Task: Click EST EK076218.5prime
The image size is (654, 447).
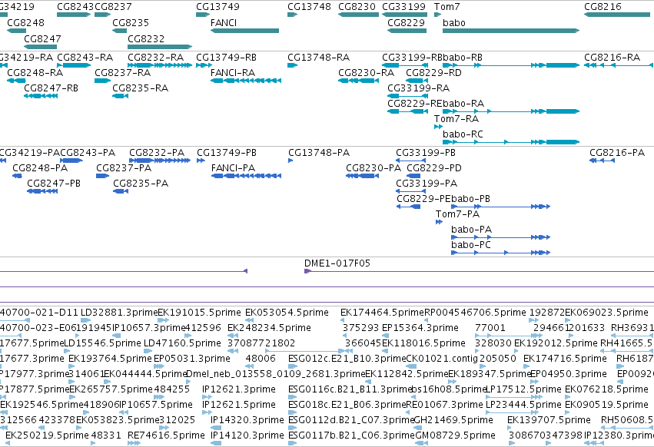Action: click(x=606, y=389)
